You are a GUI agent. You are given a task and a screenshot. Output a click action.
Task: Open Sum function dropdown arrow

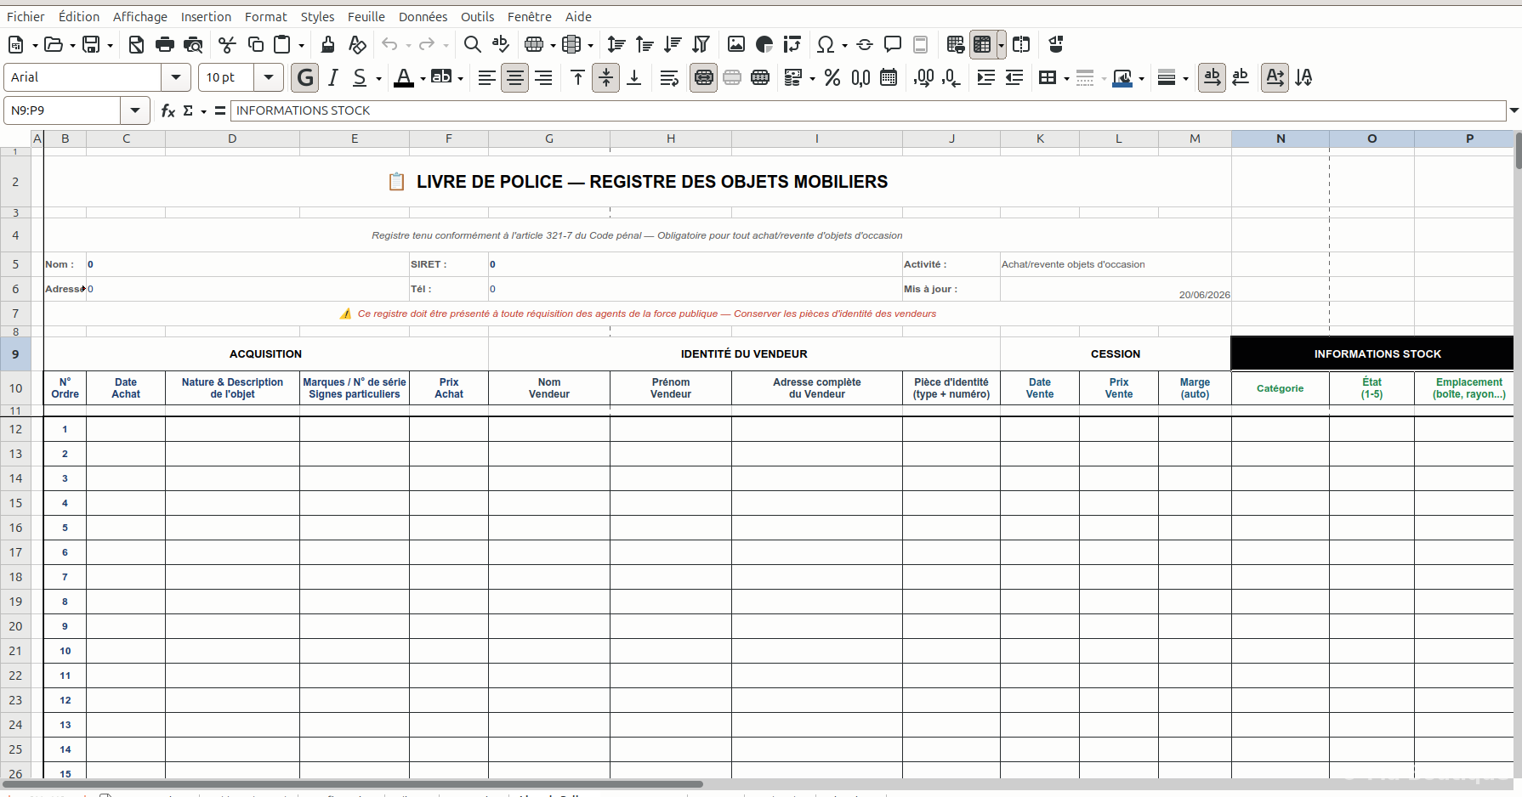pos(204,111)
